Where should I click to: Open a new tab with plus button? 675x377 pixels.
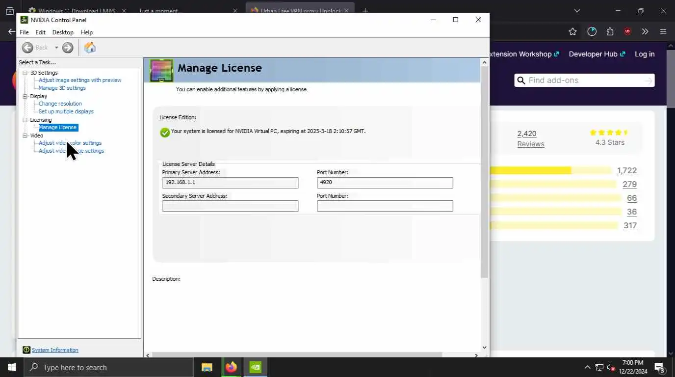[x=365, y=11]
